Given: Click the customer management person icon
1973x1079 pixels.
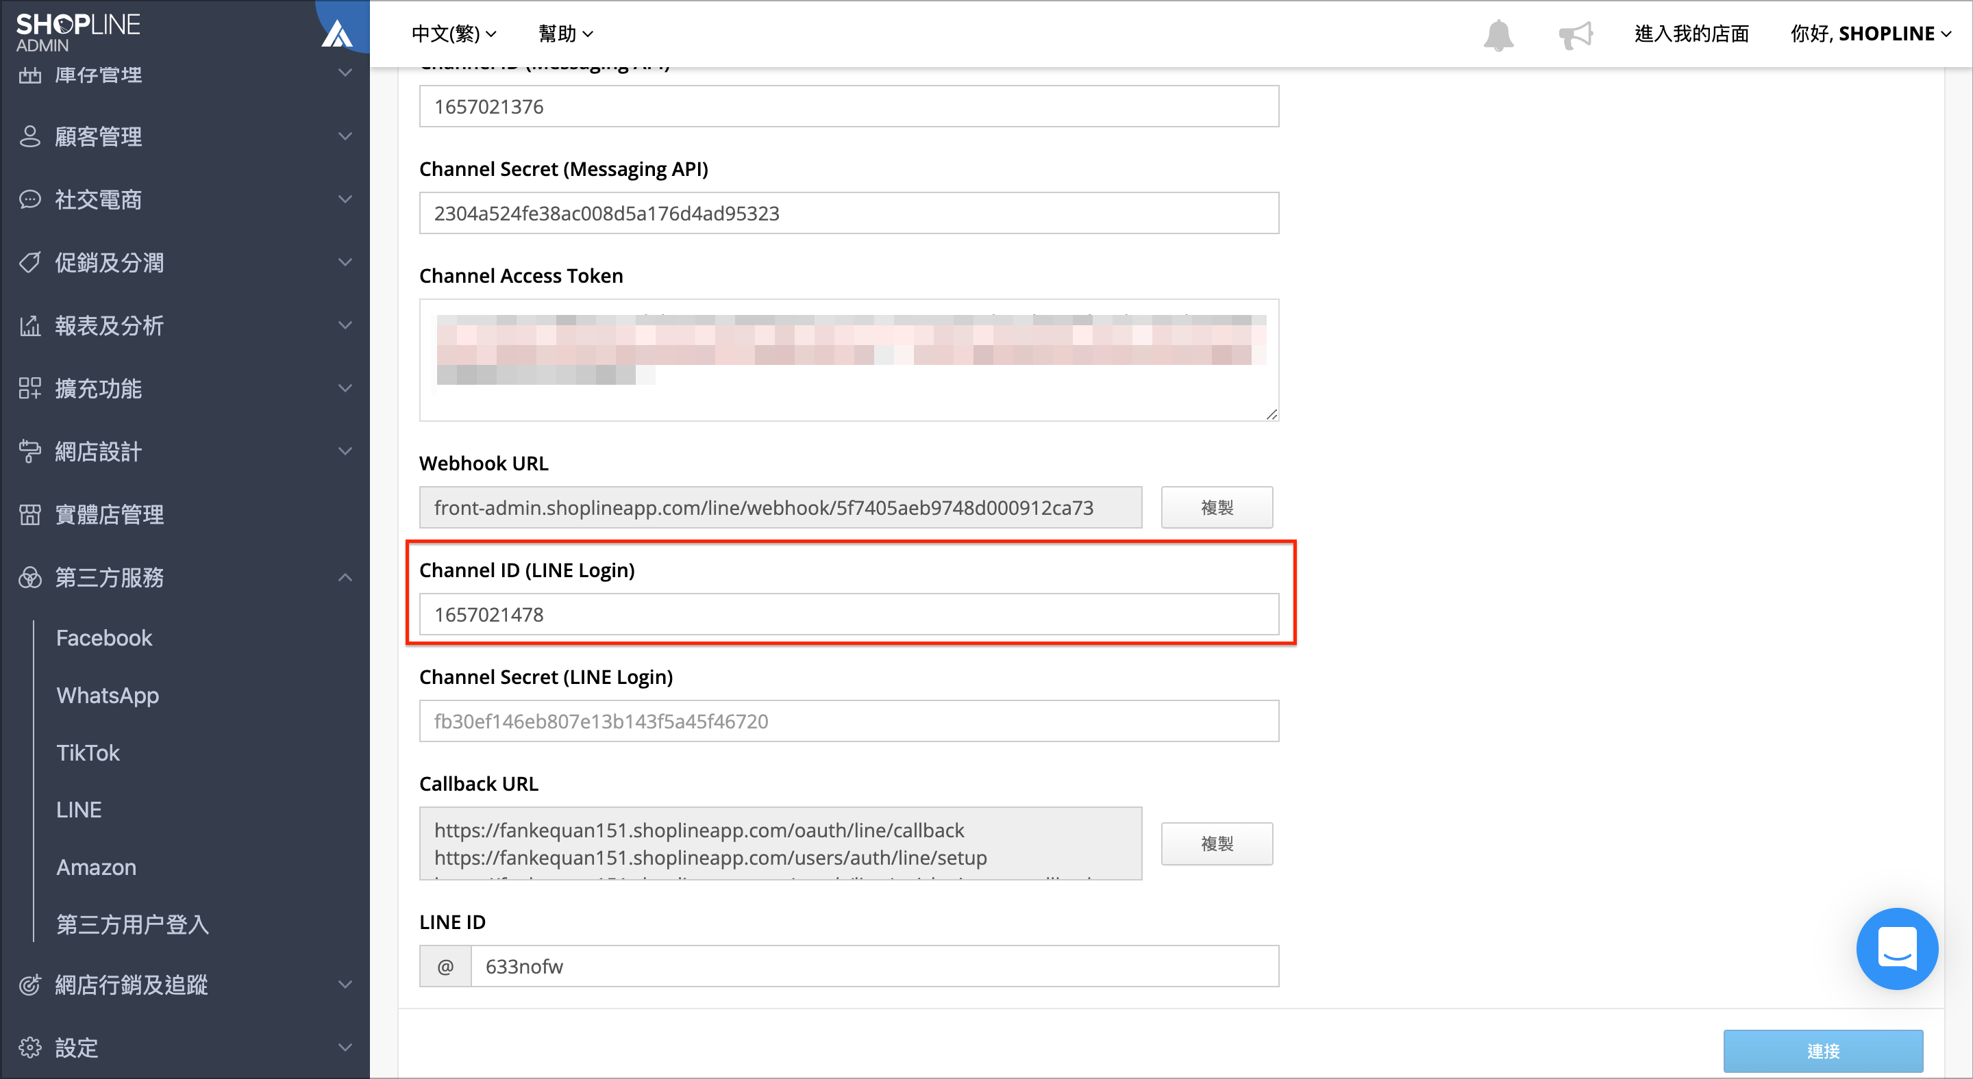Looking at the screenshot, I should click(29, 136).
